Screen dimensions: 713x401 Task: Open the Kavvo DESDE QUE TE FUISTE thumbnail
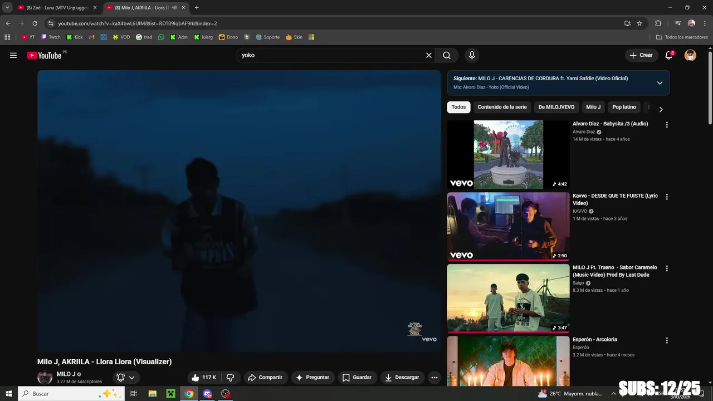pyautogui.click(x=508, y=227)
